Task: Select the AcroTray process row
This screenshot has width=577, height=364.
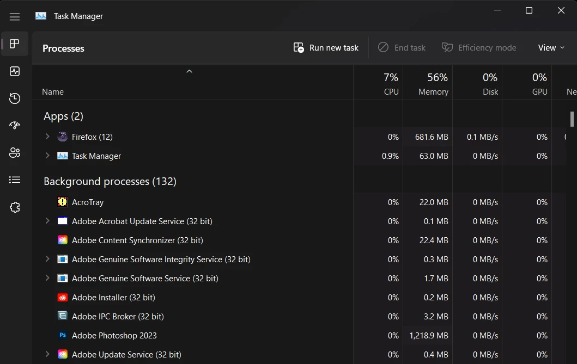Action: coord(299,202)
